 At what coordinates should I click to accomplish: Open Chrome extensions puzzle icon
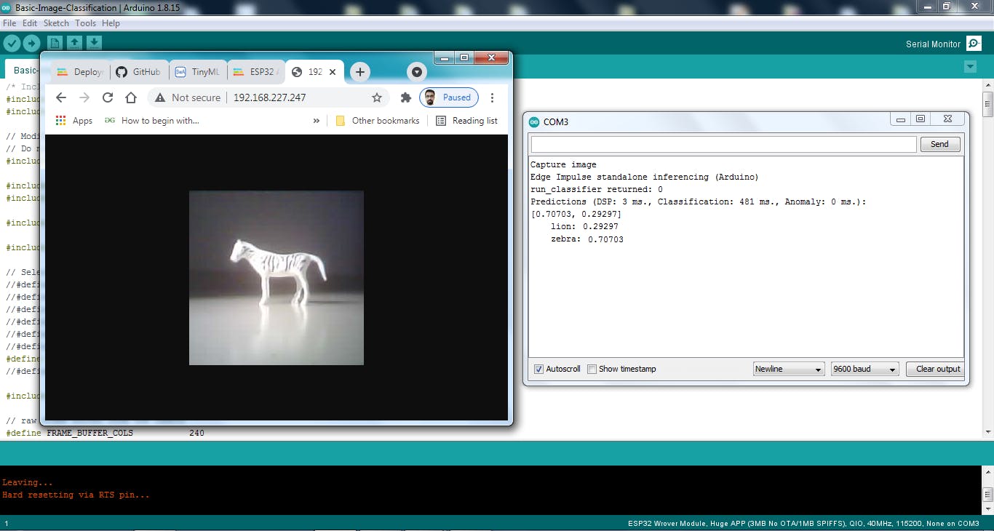coord(406,97)
